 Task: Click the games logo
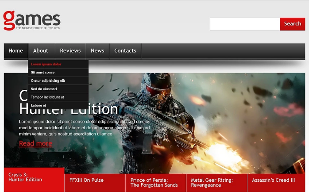tap(32, 20)
